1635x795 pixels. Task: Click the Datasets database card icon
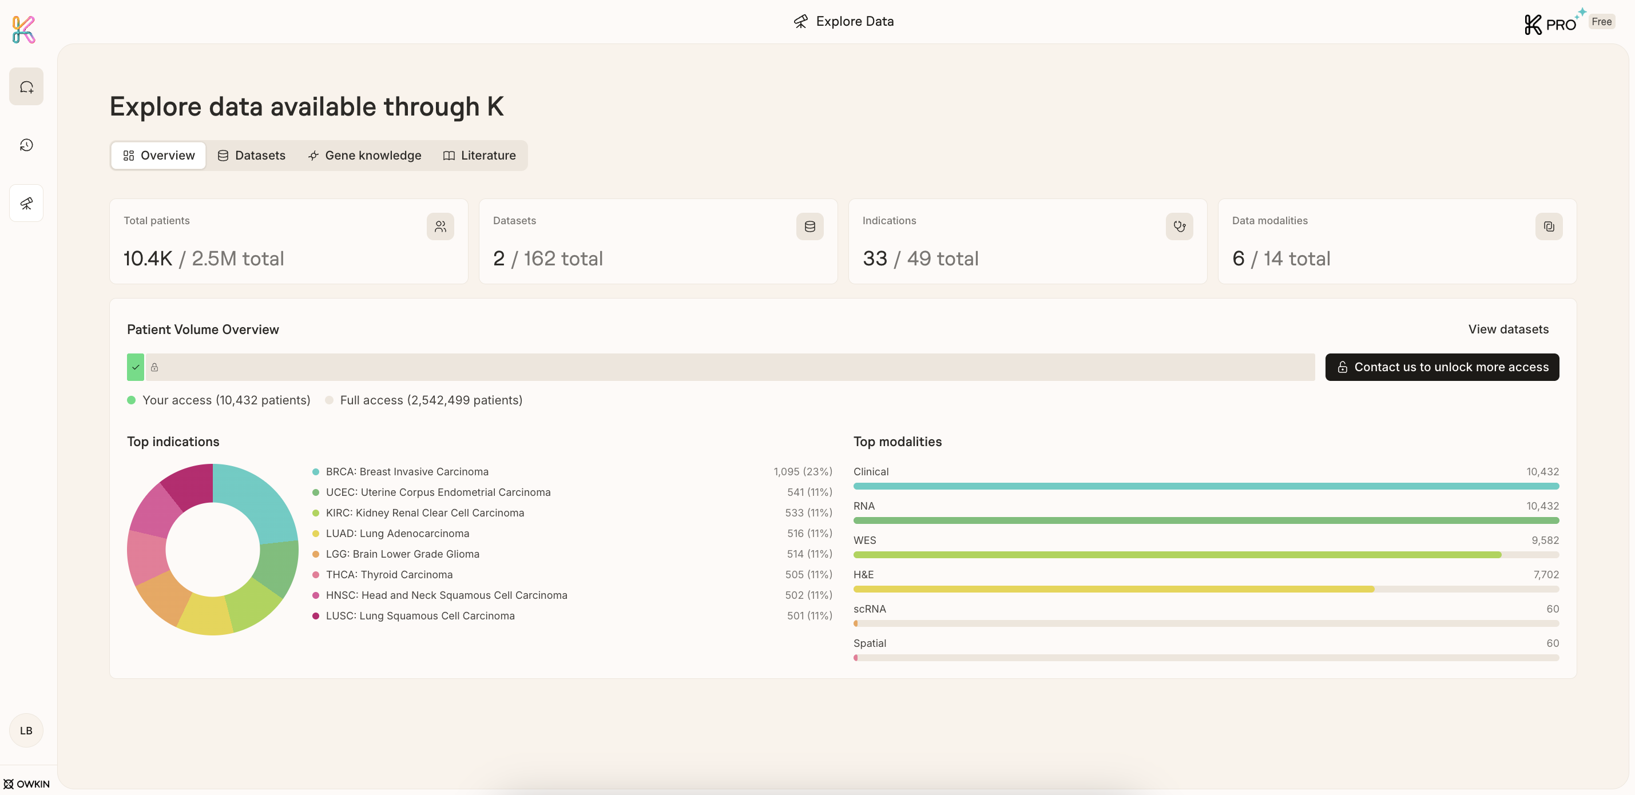tap(809, 226)
